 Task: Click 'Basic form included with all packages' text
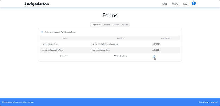(x=105, y=44)
